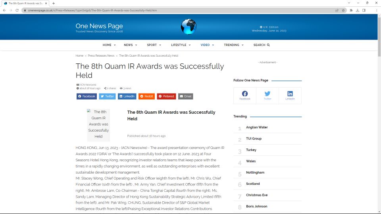Click Press Releases News breadcrumb
The width and height of the screenshot is (381, 214).
coord(101,55)
